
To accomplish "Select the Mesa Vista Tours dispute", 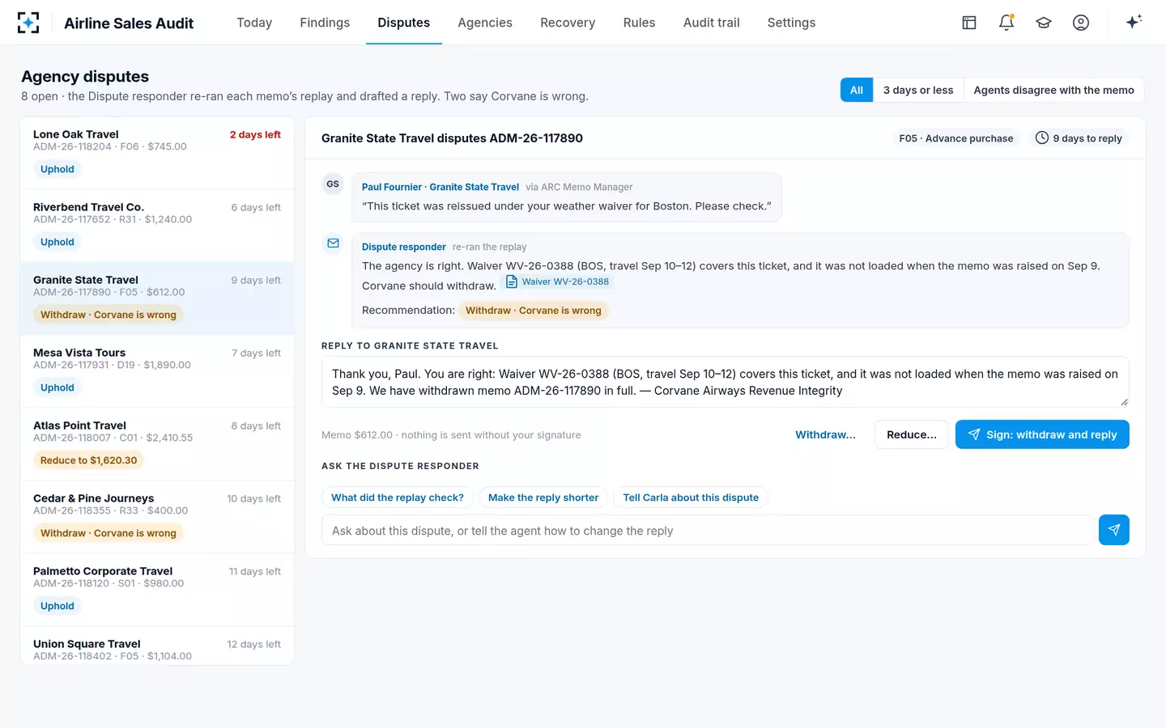I will click(157, 371).
